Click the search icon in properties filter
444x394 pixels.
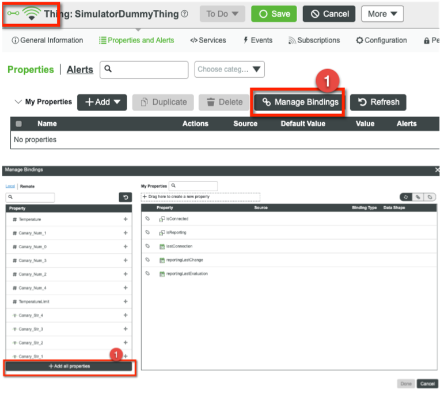pyautogui.click(x=108, y=69)
